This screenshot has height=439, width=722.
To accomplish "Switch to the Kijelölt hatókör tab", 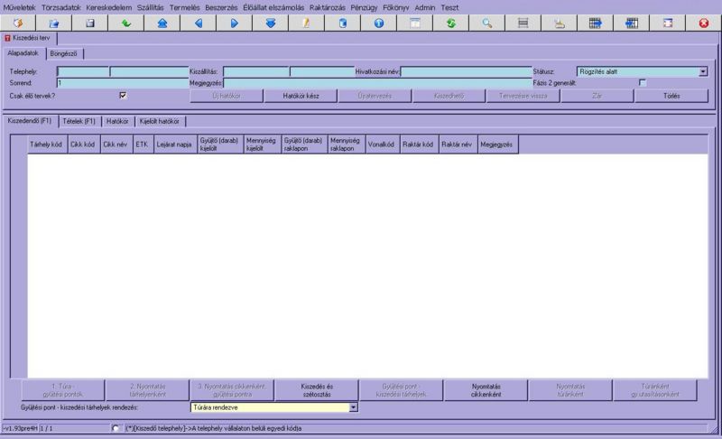I will (x=160, y=121).
